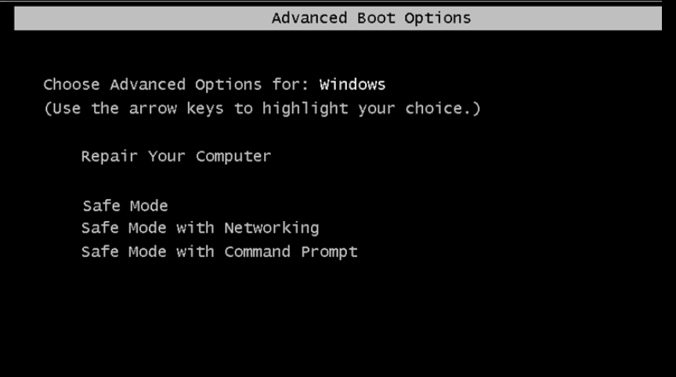The width and height of the screenshot is (676, 377).
Task: Click the word Networking in the menu
Action: [272, 228]
